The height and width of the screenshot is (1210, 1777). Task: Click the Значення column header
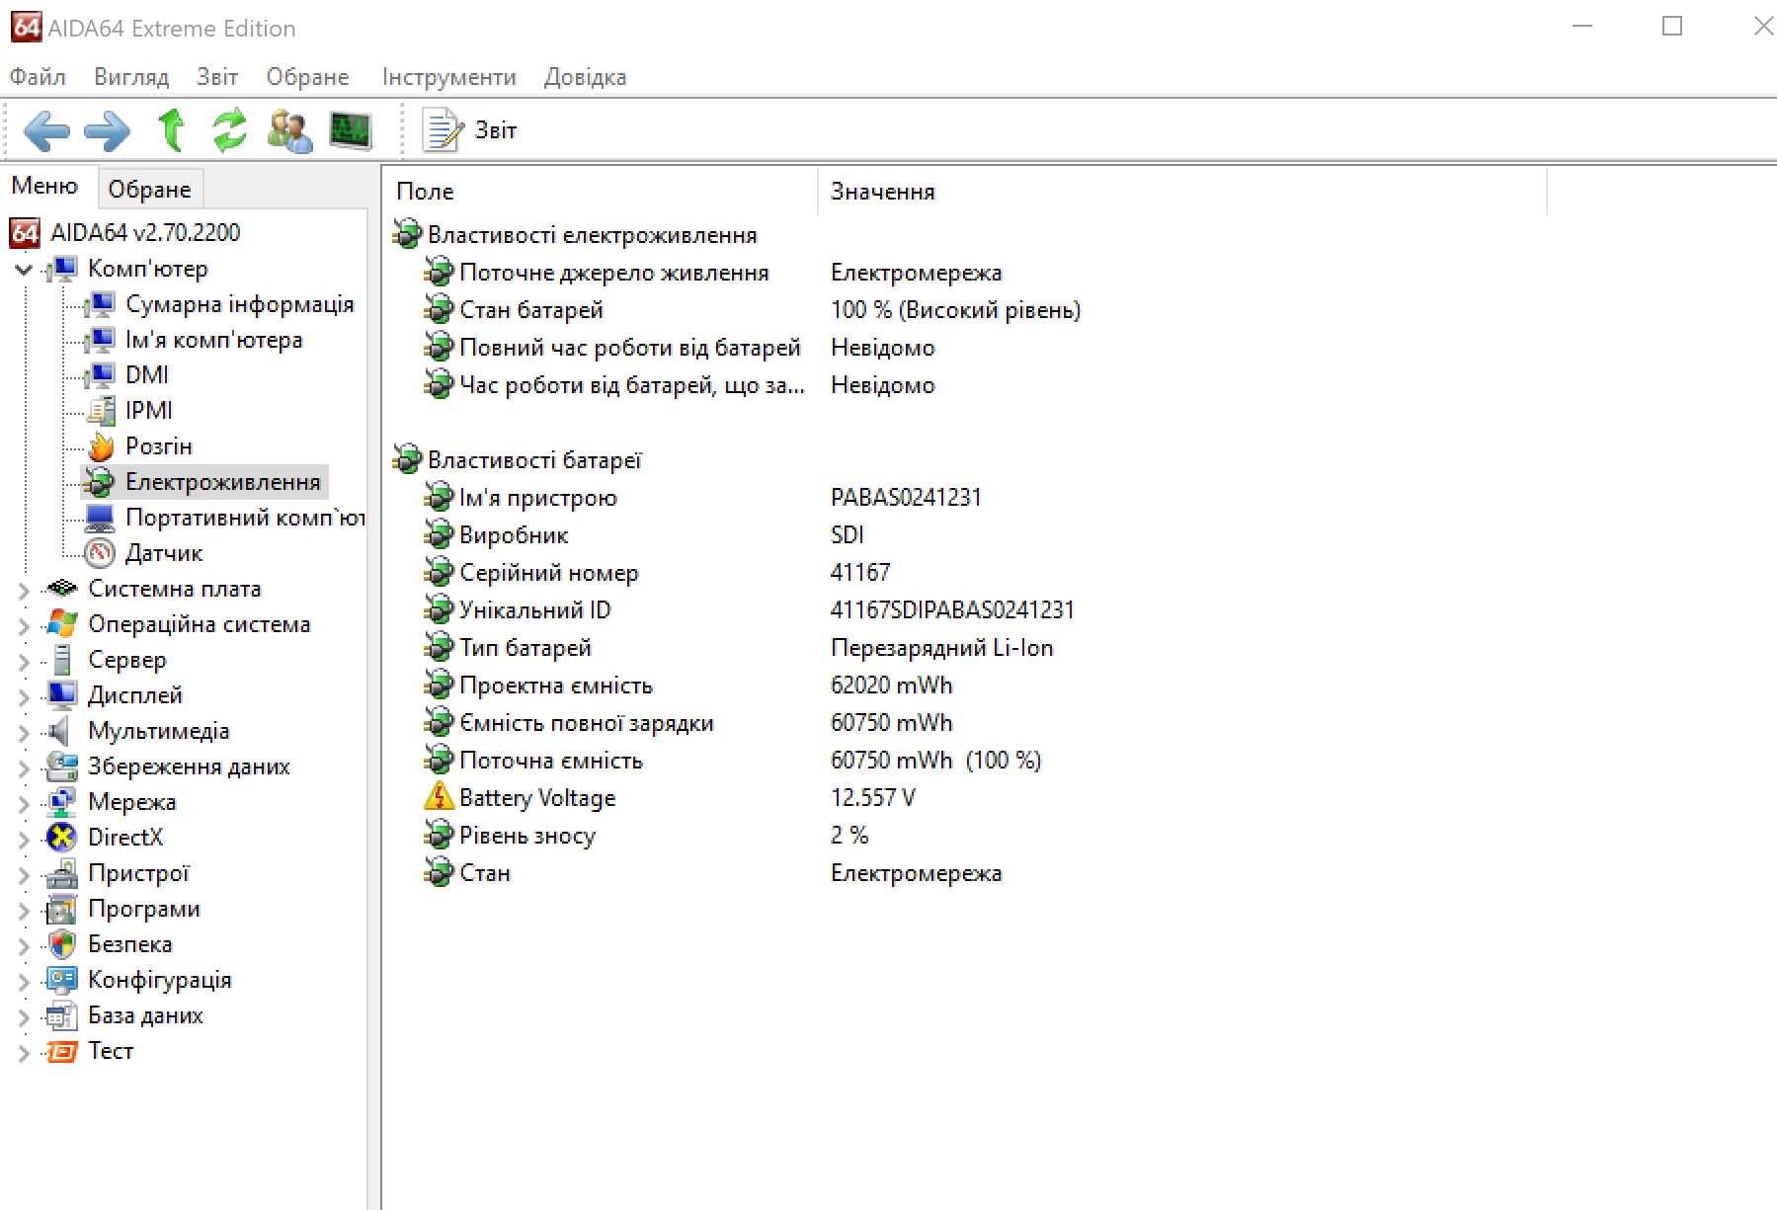[x=1181, y=192]
